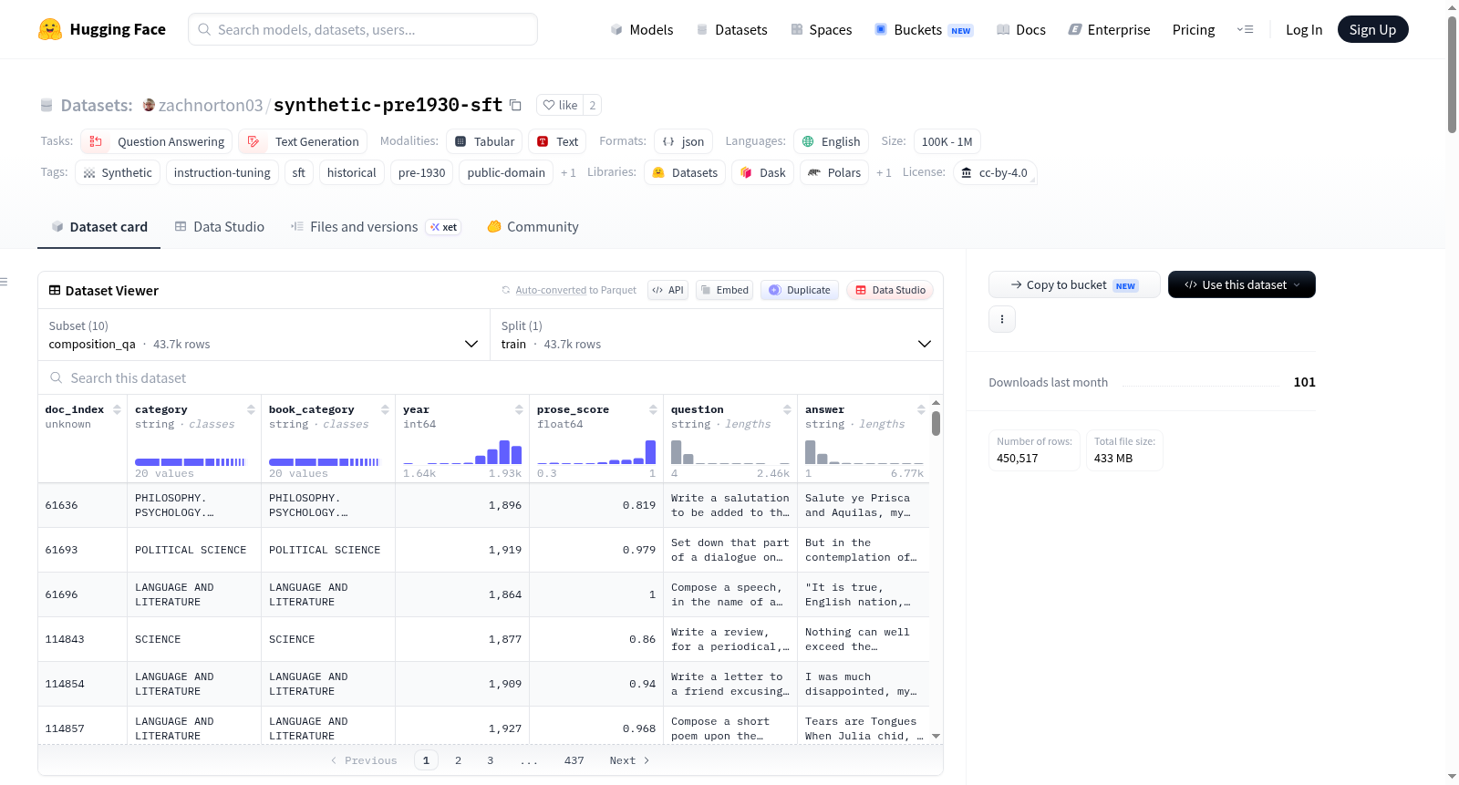Click the zachnorton03 avatar icon

(149, 105)
